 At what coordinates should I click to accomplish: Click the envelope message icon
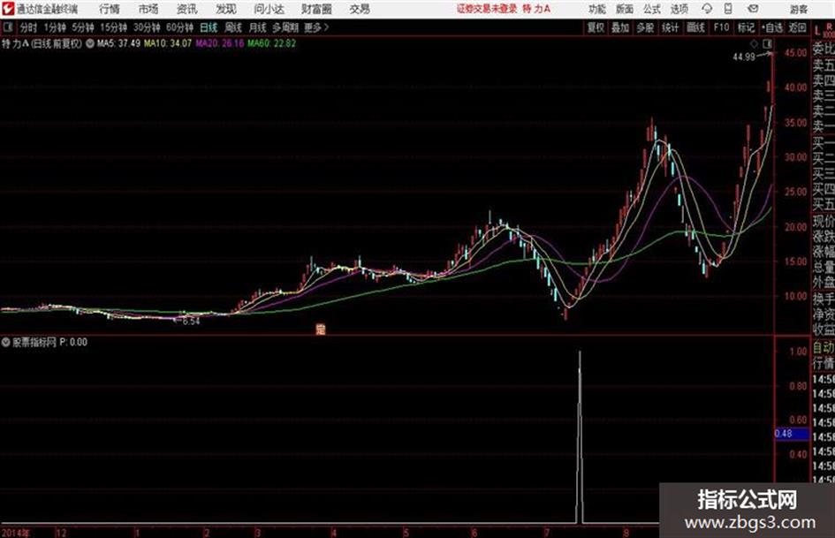pyautogui.click(x=753, y=9)
